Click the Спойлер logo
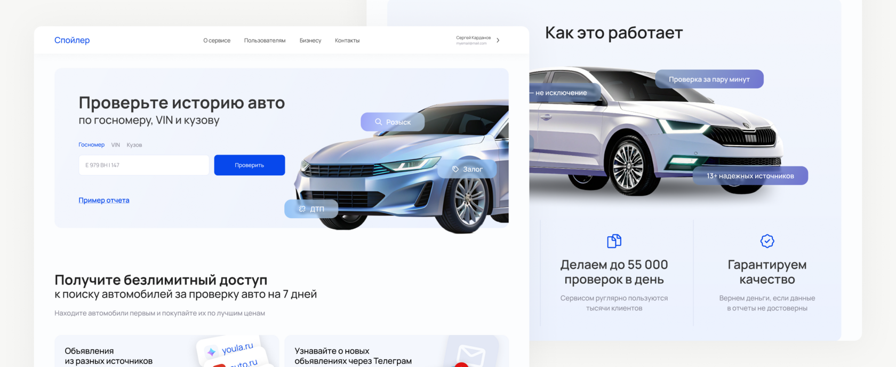Viewport: 896px width, 367px height. [x=72, y=40]
